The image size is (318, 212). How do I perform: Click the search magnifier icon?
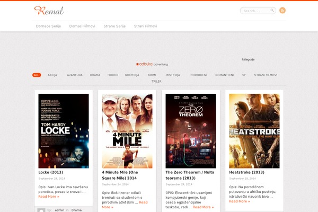point(272,11)
